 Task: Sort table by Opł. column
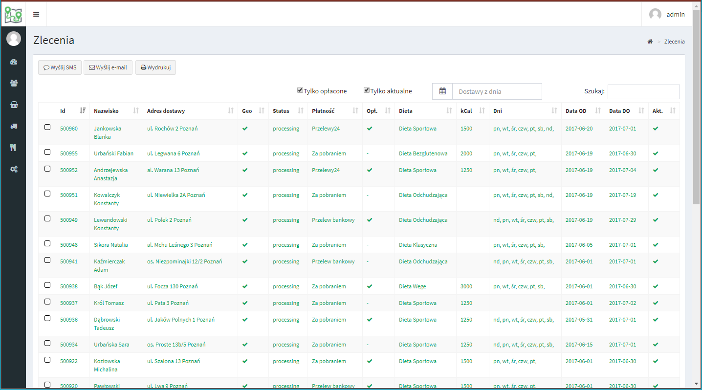379,111
